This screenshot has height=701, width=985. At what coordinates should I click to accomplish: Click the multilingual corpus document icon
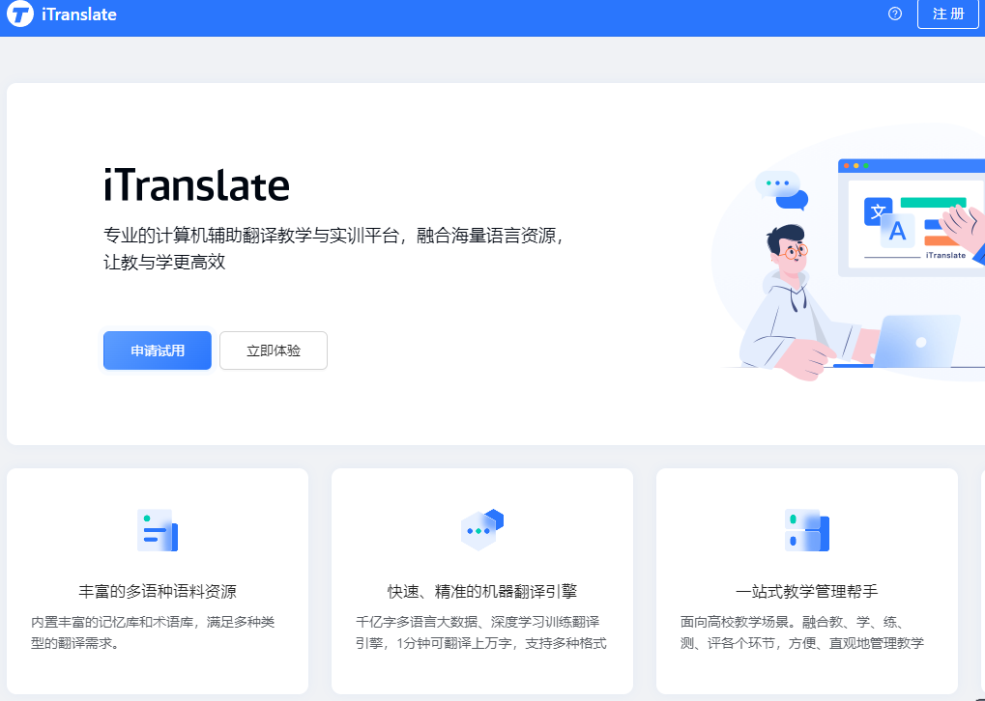(x=158, y=530)
